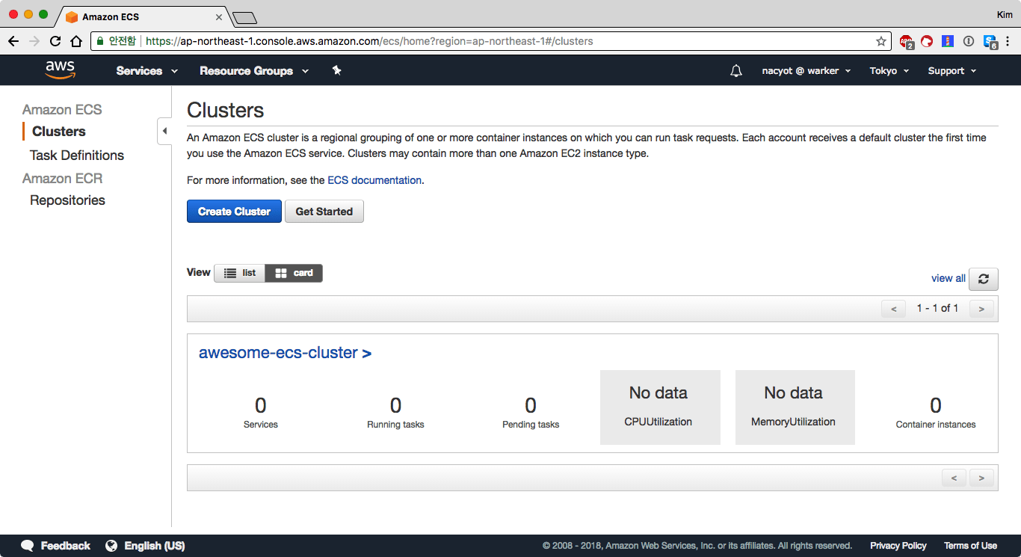Reload the page with browser refresh icon

coord(55,42)
